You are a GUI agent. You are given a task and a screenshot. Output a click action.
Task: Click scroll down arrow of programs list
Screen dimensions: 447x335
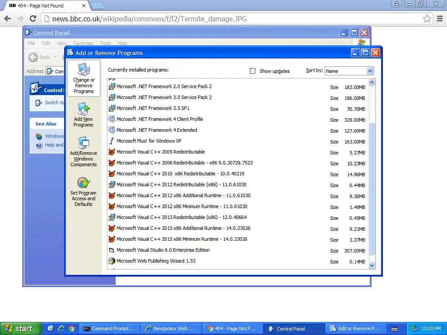(371, 266)
